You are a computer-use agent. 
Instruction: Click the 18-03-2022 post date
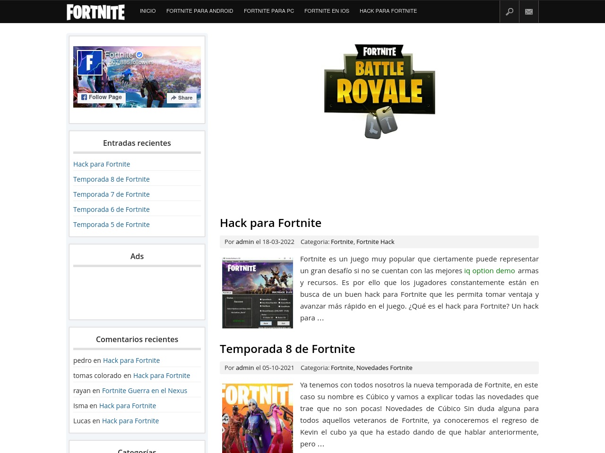coord(278,242)
